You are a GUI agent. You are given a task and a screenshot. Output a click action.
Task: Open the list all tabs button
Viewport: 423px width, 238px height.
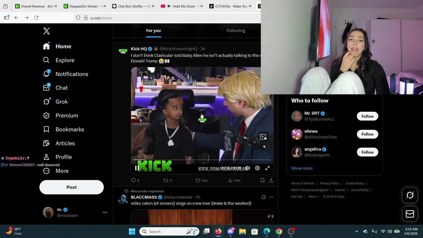(6, 6)
